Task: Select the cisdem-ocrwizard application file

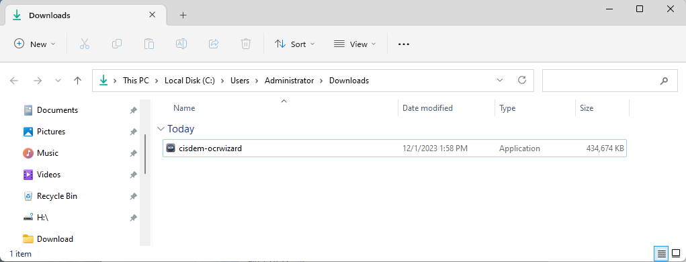Action: 394,148
